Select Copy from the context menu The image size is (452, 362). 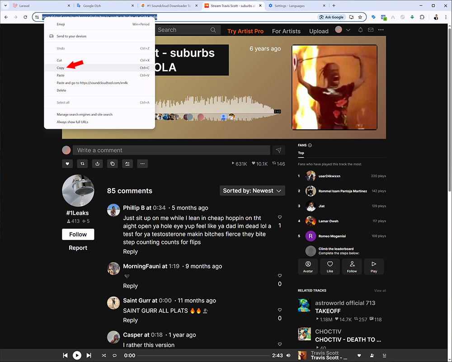[60, 68]
